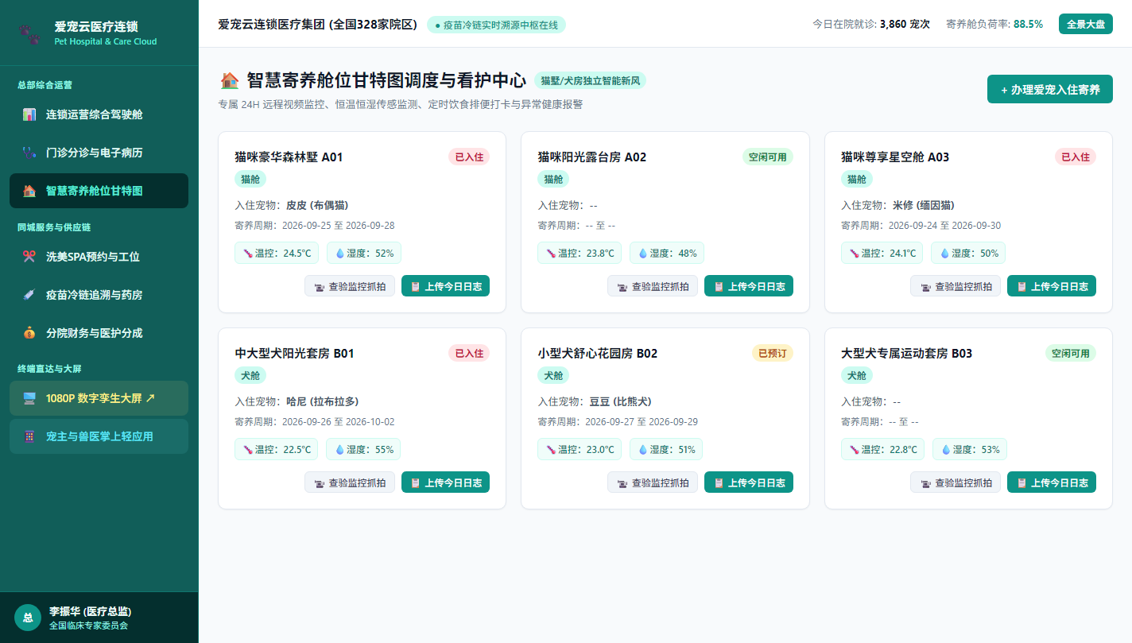Click the 总 avatar of 李振华
The height and width of the screenshot is (643, 1132).
click(28, 618)
